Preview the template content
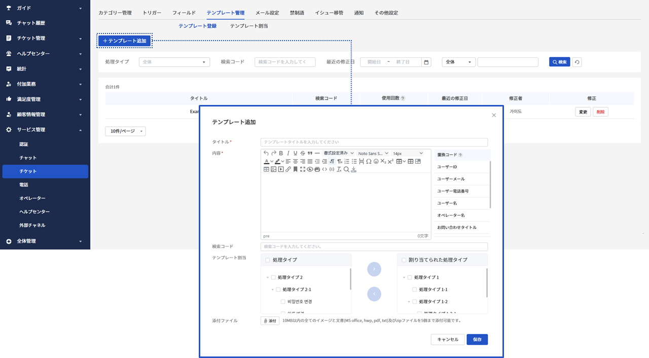This screenshot has width=649, height=358. pyautogui.click(x=310, y=169)
